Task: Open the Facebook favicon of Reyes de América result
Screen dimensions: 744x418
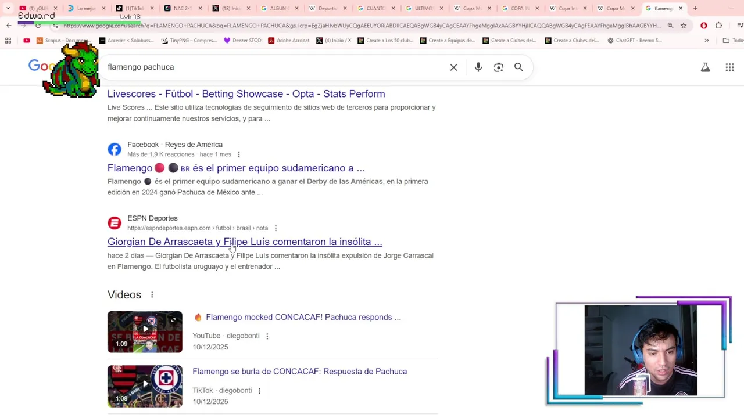Action: (x=115, y=149)
